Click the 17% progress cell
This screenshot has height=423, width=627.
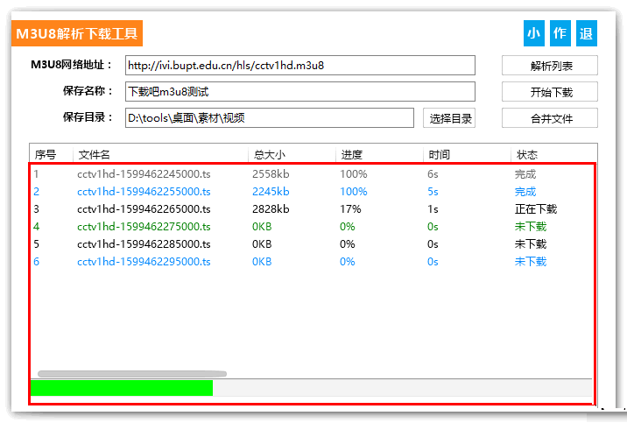pyautogui.click(x=350, y=209)
